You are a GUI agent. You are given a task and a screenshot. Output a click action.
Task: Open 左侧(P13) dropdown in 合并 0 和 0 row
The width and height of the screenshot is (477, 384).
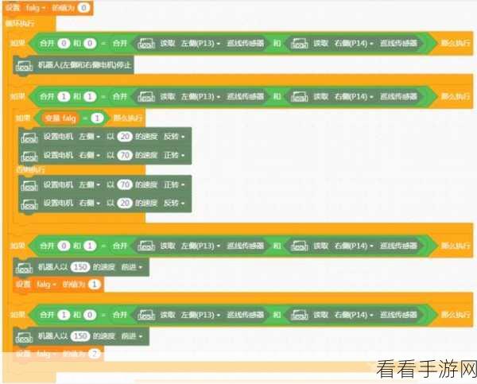click(x=200, y=43)
